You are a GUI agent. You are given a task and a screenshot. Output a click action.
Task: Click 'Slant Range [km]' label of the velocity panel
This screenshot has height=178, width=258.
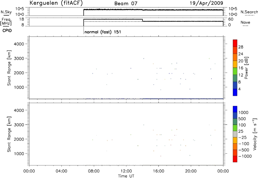tap(9, 134)
